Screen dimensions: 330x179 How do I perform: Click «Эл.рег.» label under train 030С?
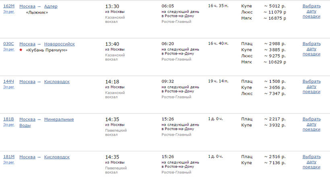[8, 50]
